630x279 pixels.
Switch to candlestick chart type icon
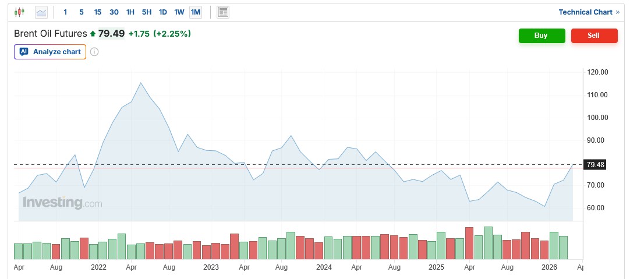[20, 12]
